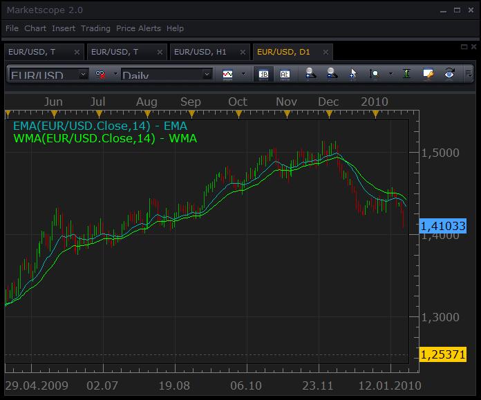Click the blue 1,41033 price label
This screenshot has height=400, width=481.
pos(443,226)
